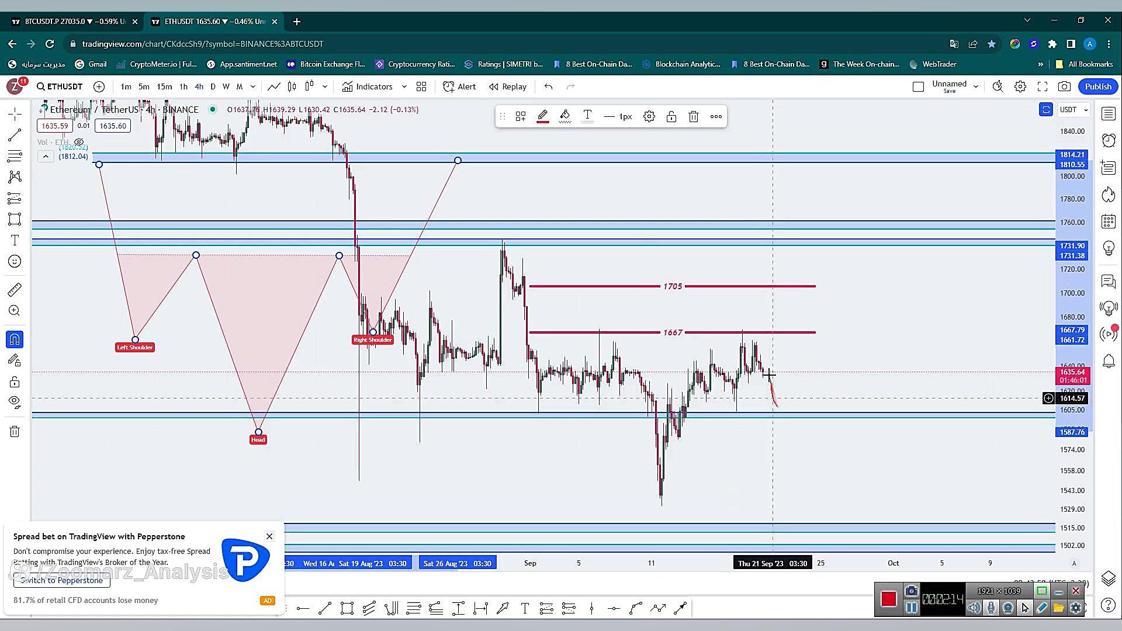The image size is (1122, 631).
Task: Open more options in drawing toolbar
Action: click(x=716, y=116)
